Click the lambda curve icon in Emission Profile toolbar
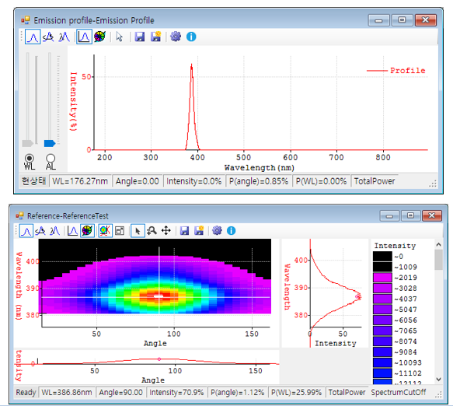Image resolution: width=453 pixels, height=406 pixels. (64, 37)
